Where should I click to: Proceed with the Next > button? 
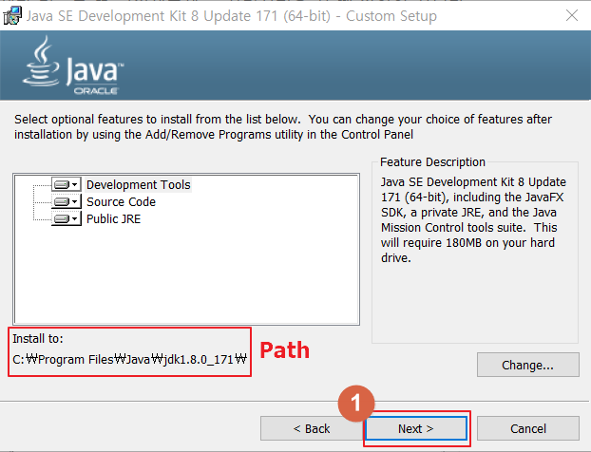click(x=416, y=428)
